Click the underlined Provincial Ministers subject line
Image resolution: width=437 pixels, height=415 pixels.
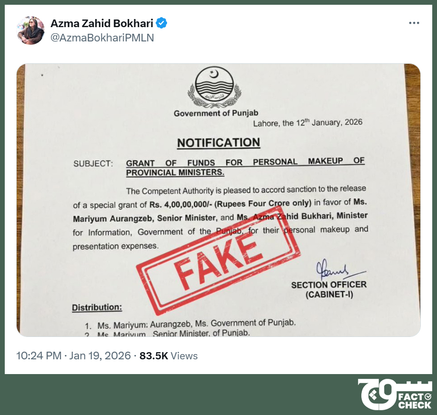click(175, 173)
